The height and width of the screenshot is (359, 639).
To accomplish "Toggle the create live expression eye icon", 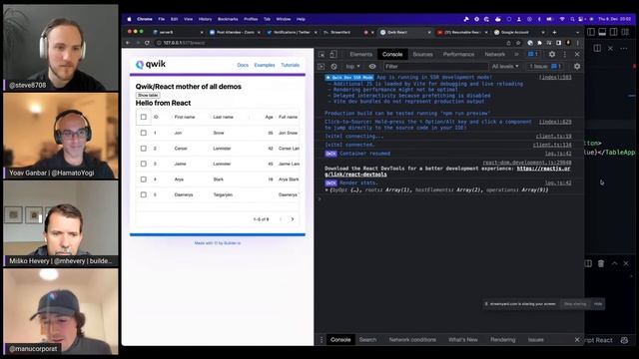I will (372, 67).
